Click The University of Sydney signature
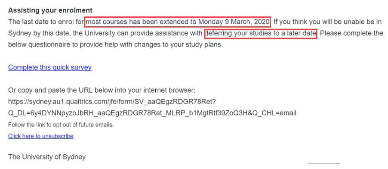Screen dimensions: 388x169 click(47, 157)
